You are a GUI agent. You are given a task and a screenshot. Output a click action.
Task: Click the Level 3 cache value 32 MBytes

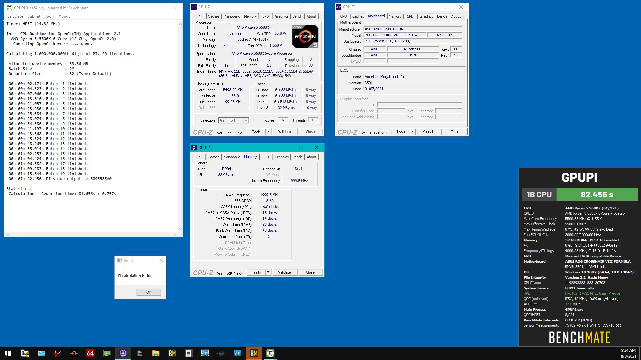tap(286, 108)
